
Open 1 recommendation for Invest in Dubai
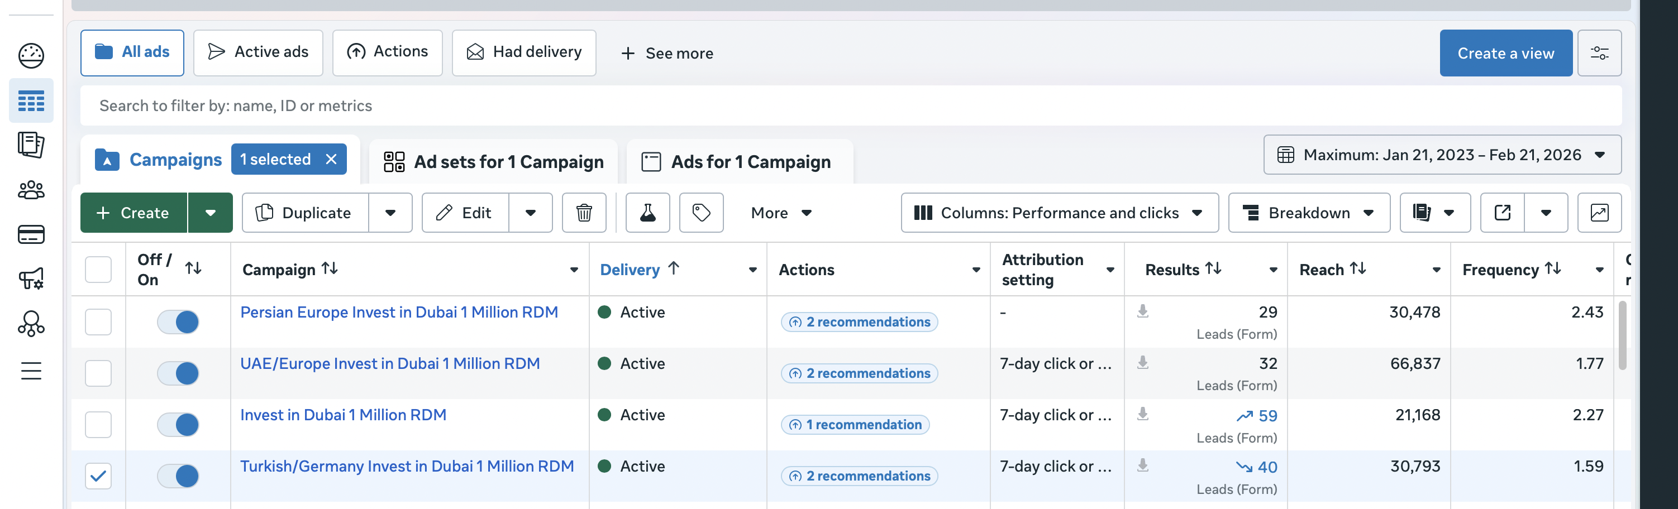click(855, 425)
